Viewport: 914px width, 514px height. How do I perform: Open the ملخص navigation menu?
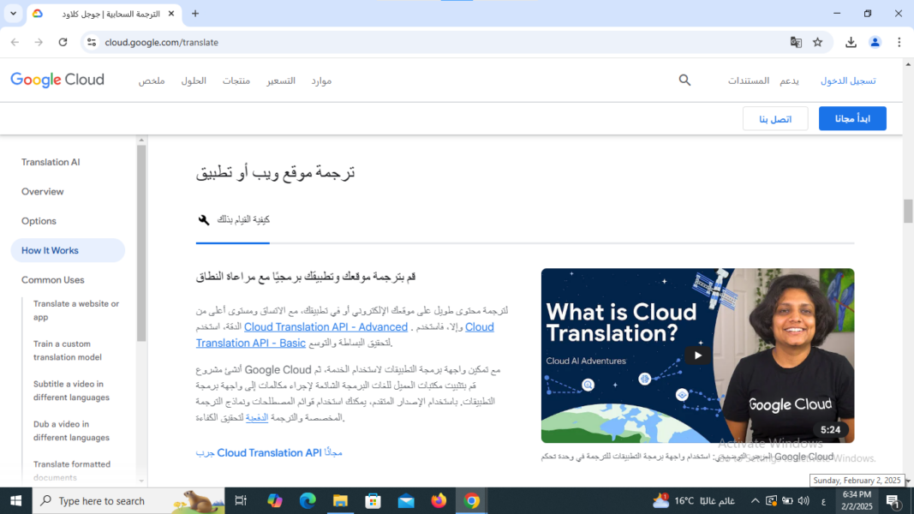(x=152, y=81)
